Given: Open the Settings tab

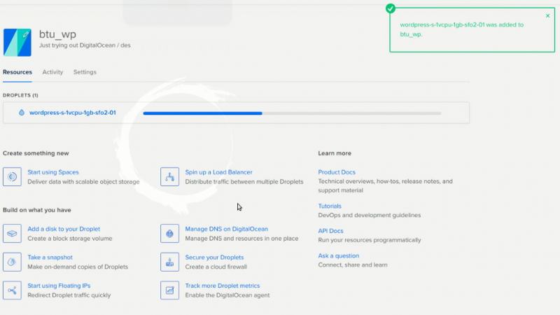Looking at the screenshot, I should click(85, 72).
